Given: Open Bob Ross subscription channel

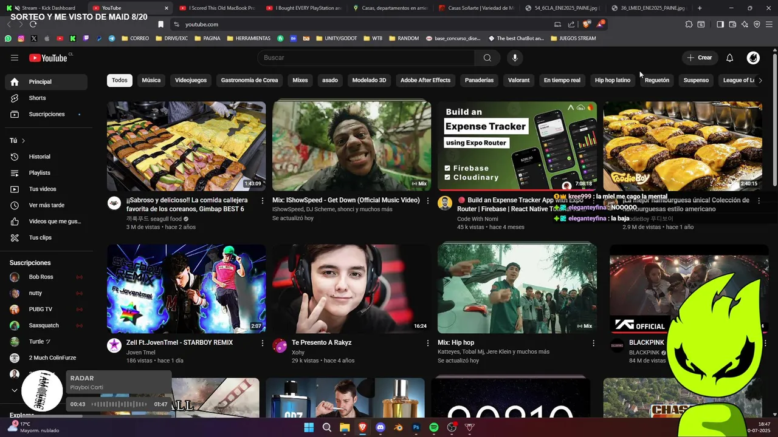Looking at the screenshot, I should 46,277.
